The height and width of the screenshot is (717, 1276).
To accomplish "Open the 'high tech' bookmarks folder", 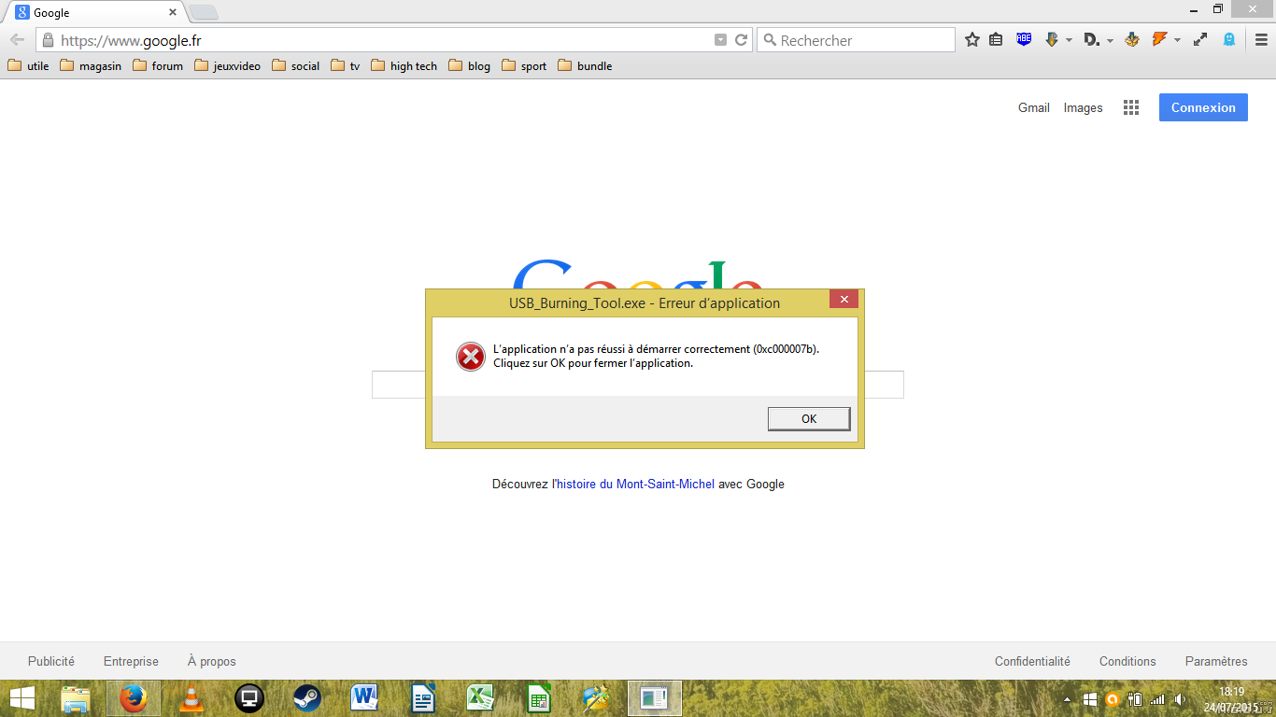I will point(404,66).
